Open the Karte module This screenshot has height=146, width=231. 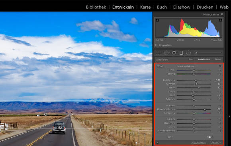pyautogui.click(x=145, y=7)
